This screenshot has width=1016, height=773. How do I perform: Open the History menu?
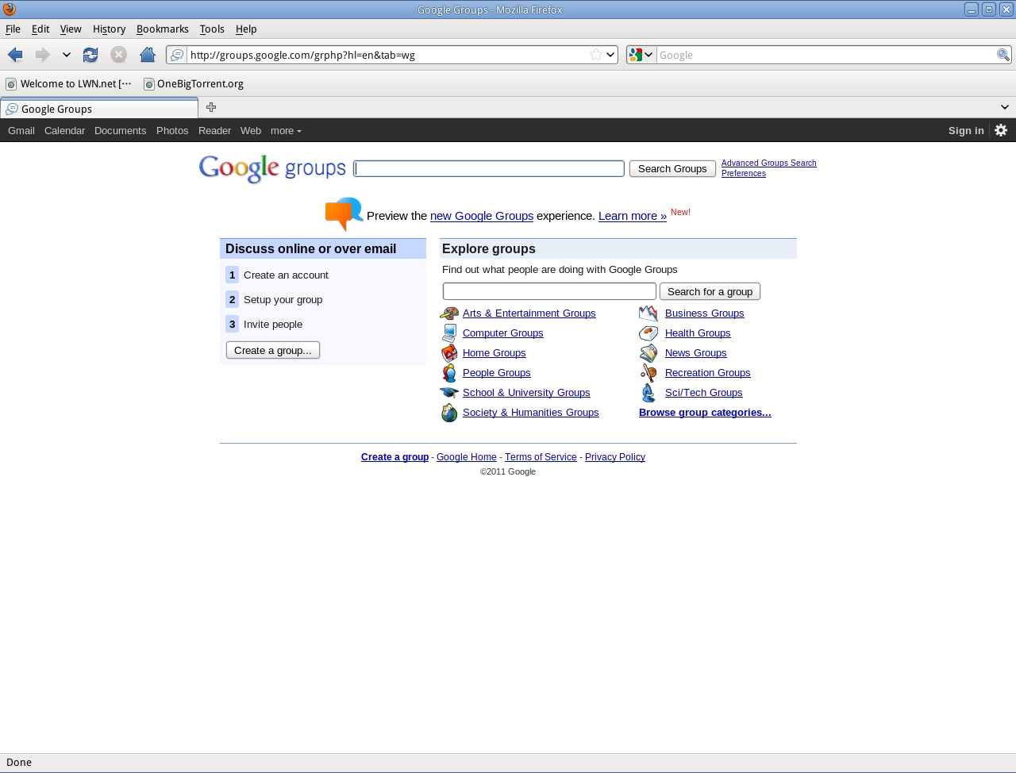(x=109, y=29)
